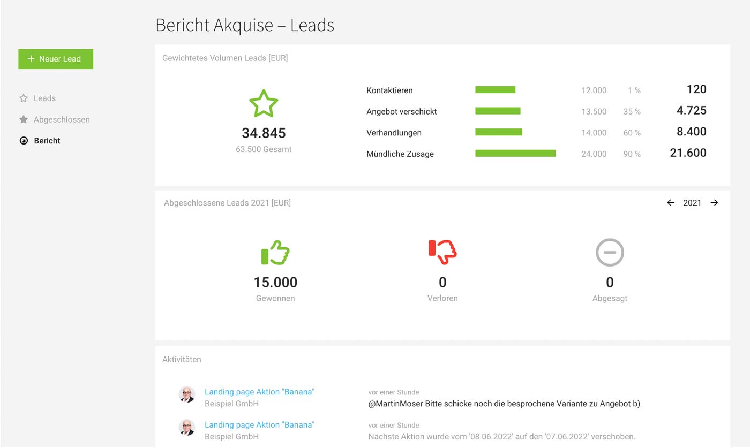This screenshot has width=750, height=448.
Task: Click the Angebot verschickt row label
Action: 402,112
